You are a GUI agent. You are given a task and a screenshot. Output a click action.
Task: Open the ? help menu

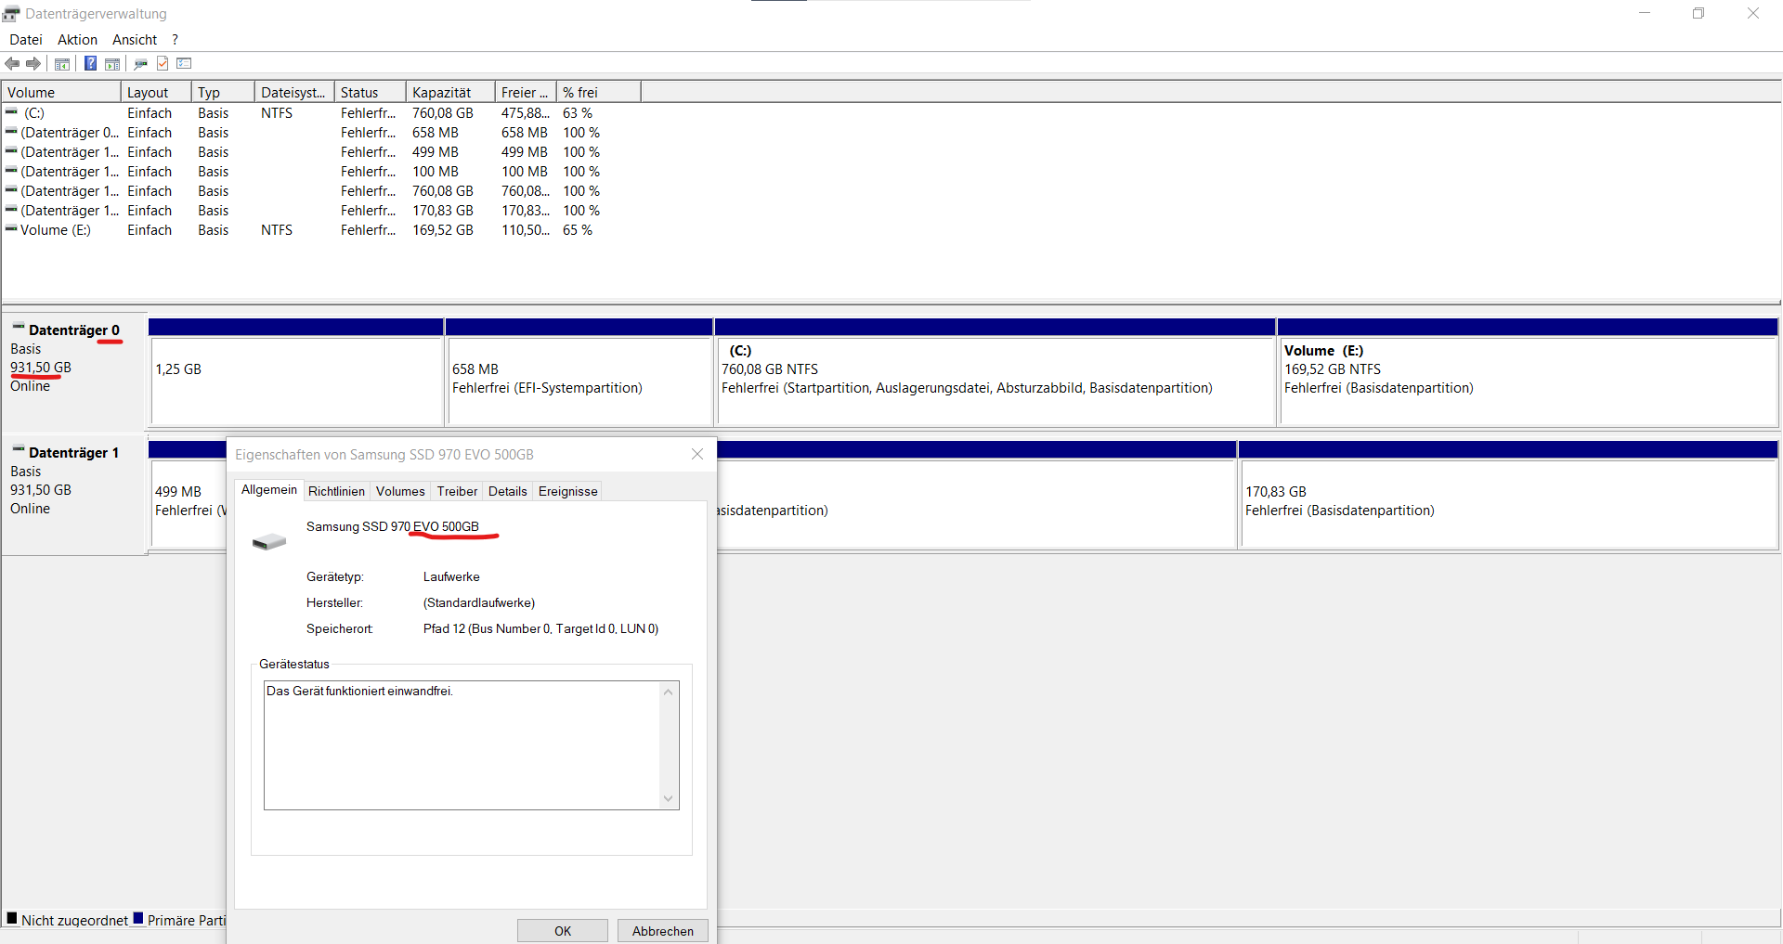pos(175,40)
